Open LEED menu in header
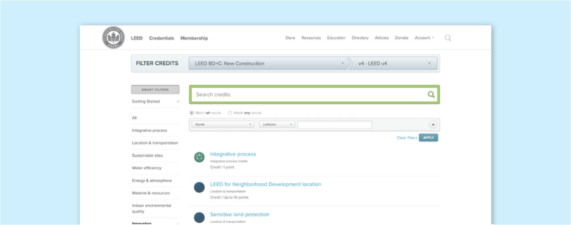Viewport: 571px width, 225px height. tap(137, 38)
